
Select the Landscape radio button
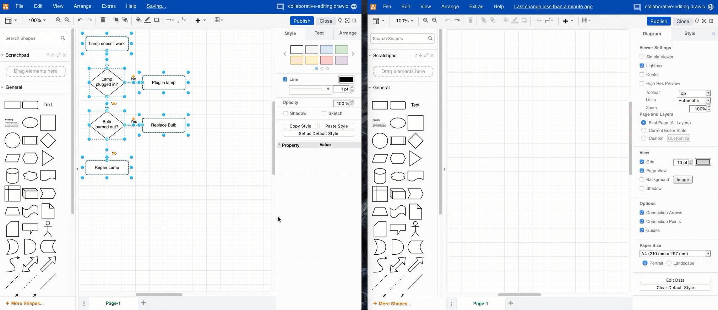[x=669, y=263]
